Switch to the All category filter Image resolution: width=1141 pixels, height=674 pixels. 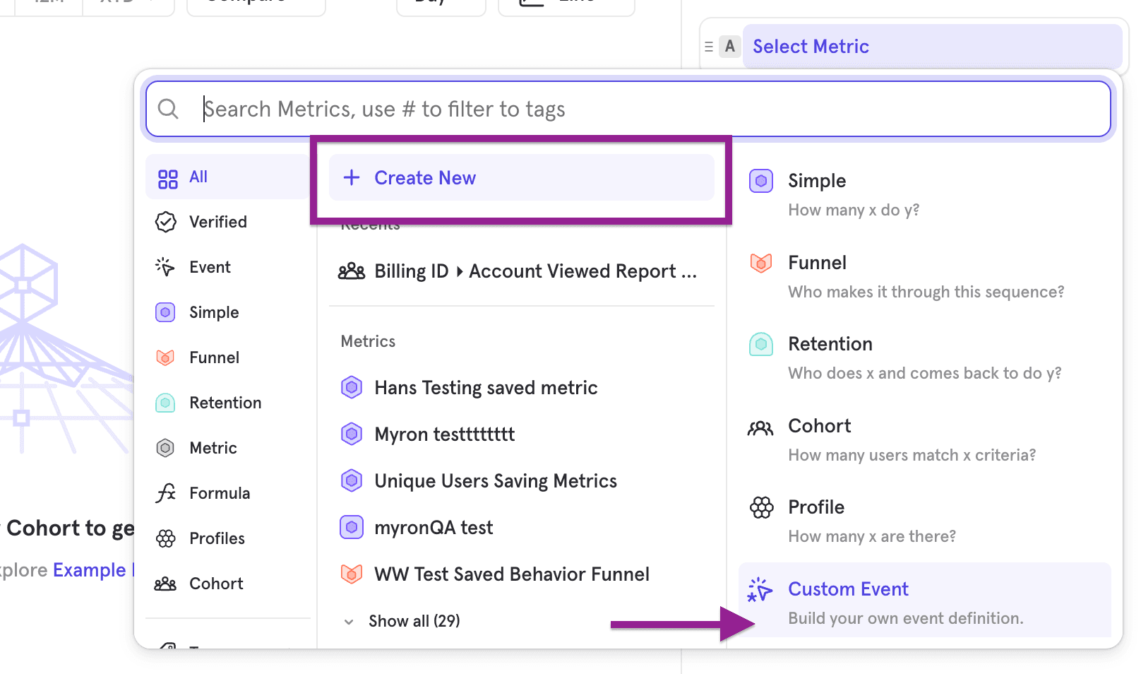pyautogui.click(x=198, y=177)
